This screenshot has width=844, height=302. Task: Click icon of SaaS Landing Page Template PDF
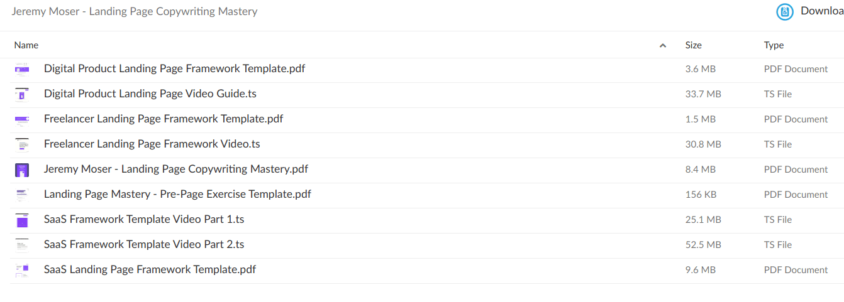tap(22, 270)
